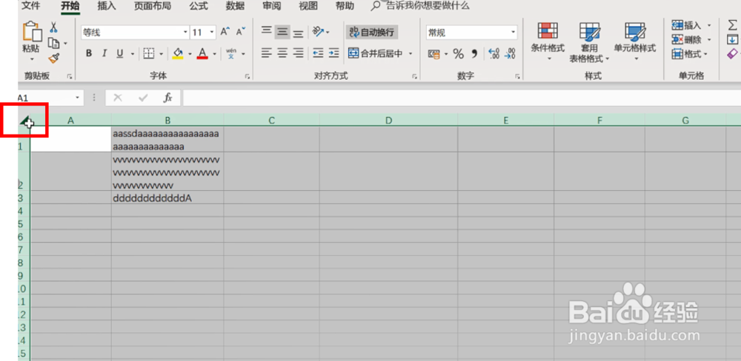Decrease indent icon

tap(319, 53)
